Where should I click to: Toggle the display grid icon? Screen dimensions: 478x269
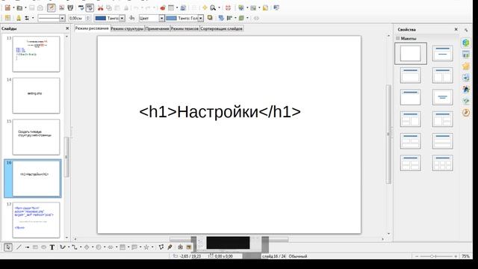point(194,7)
